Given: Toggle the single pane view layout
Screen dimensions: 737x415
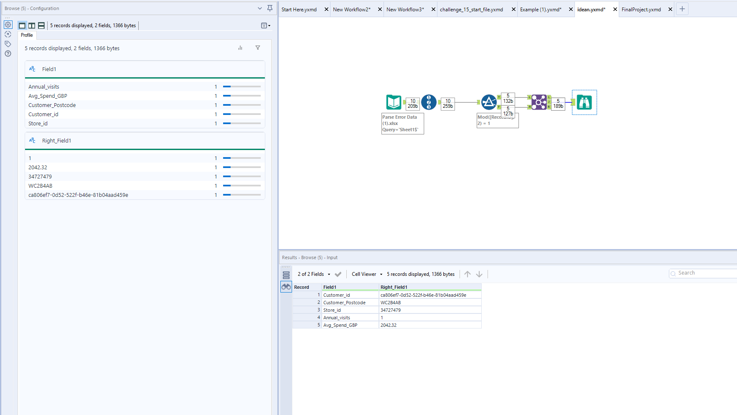Looking at the screenshot, I should coord(22,25).
